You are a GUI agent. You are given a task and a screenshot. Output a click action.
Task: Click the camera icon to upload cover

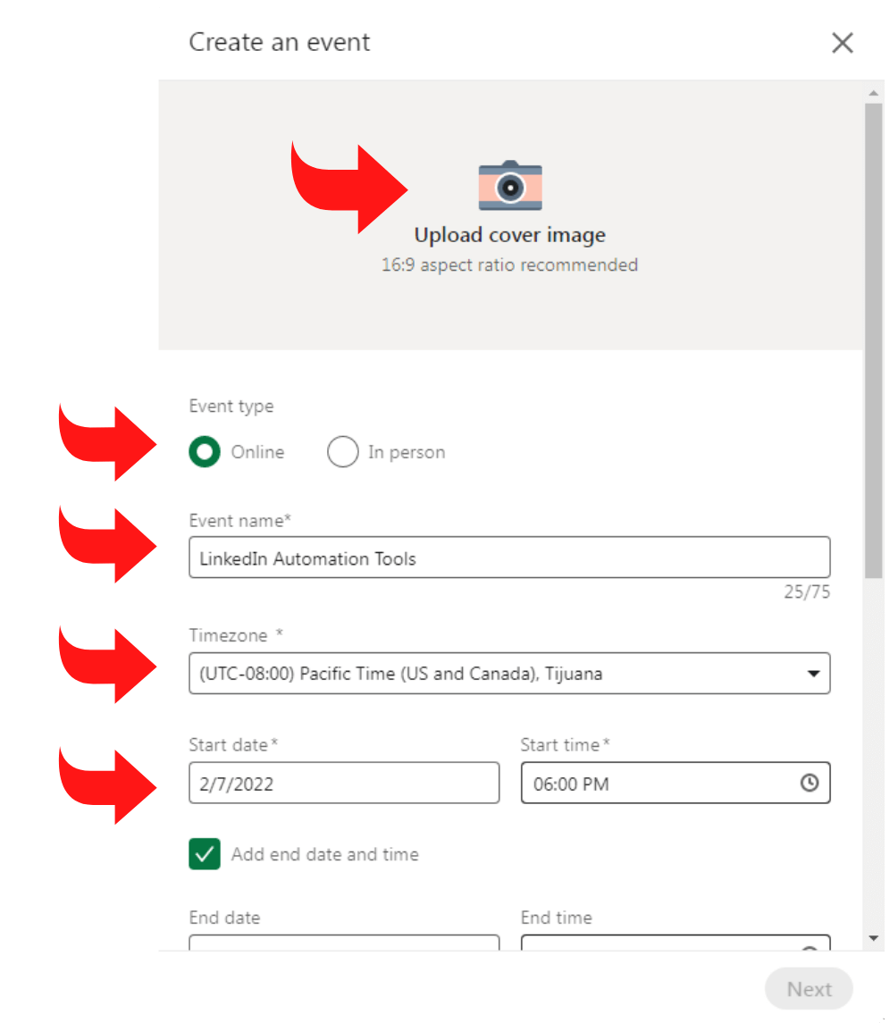[x=510, y=185]
